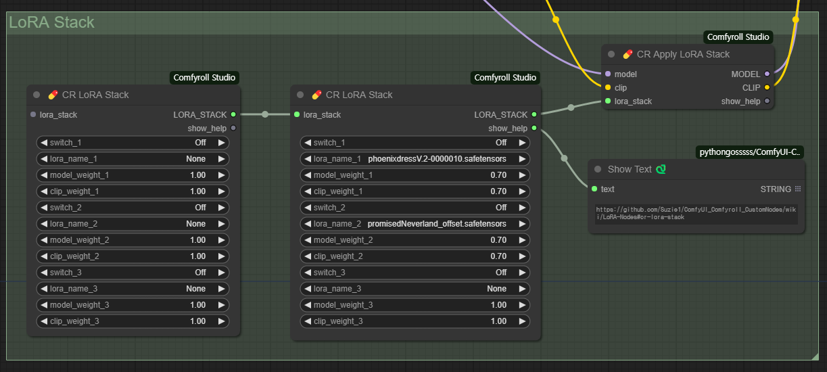Click the gray unconnected lora_stack input port

[33, 114]
